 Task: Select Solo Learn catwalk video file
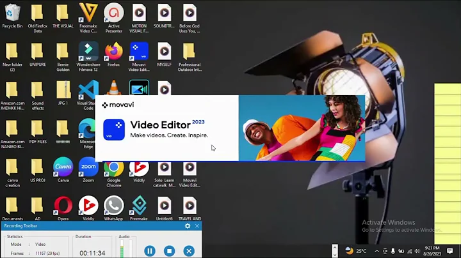(x=164, y=174)
